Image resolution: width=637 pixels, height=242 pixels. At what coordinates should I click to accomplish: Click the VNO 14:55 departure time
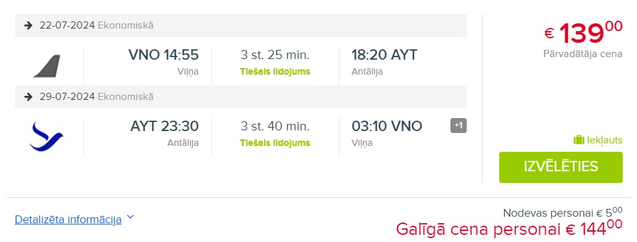click(x=164, y=54)
